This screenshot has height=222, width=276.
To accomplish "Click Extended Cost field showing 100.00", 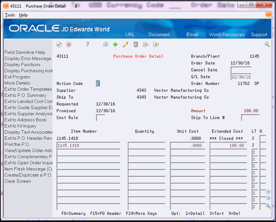I will point(228,146).
